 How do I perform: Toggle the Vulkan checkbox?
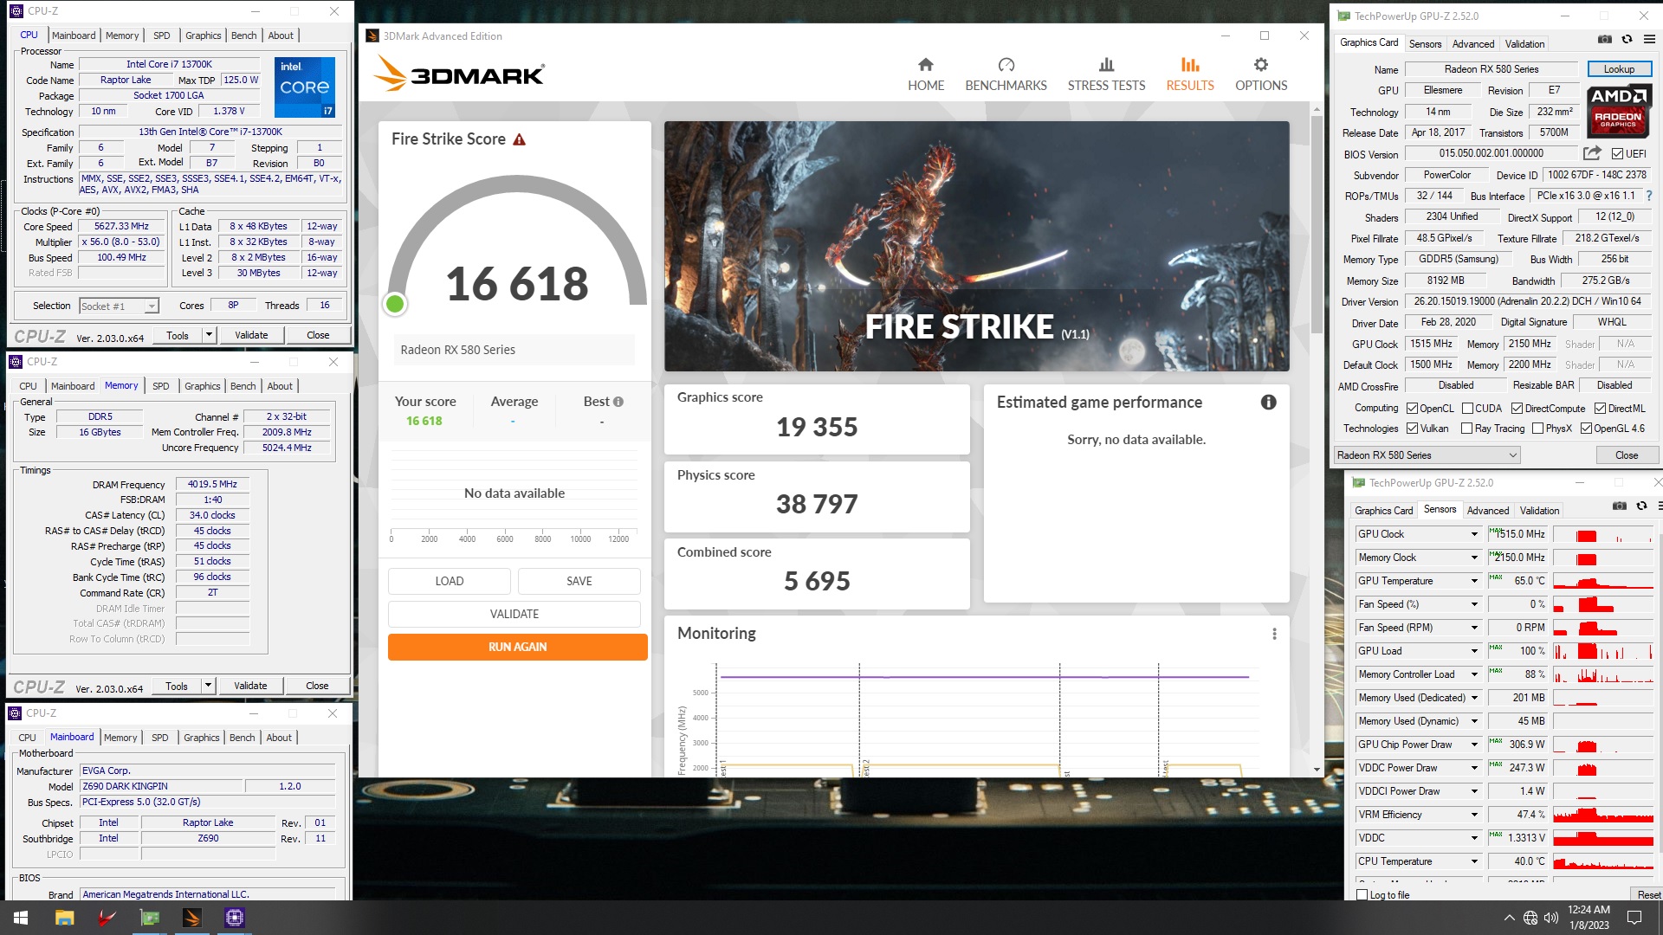pyautogui.click(x=1412, y=429)
